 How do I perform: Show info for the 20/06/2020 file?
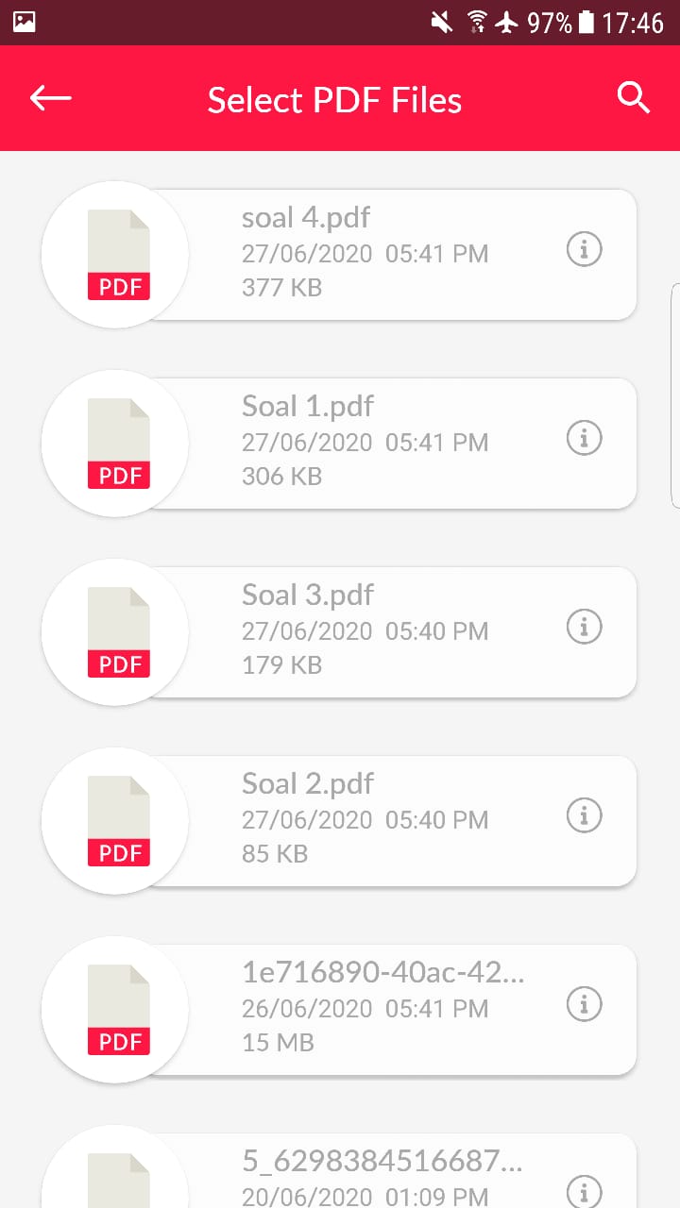click(584, 1191)
